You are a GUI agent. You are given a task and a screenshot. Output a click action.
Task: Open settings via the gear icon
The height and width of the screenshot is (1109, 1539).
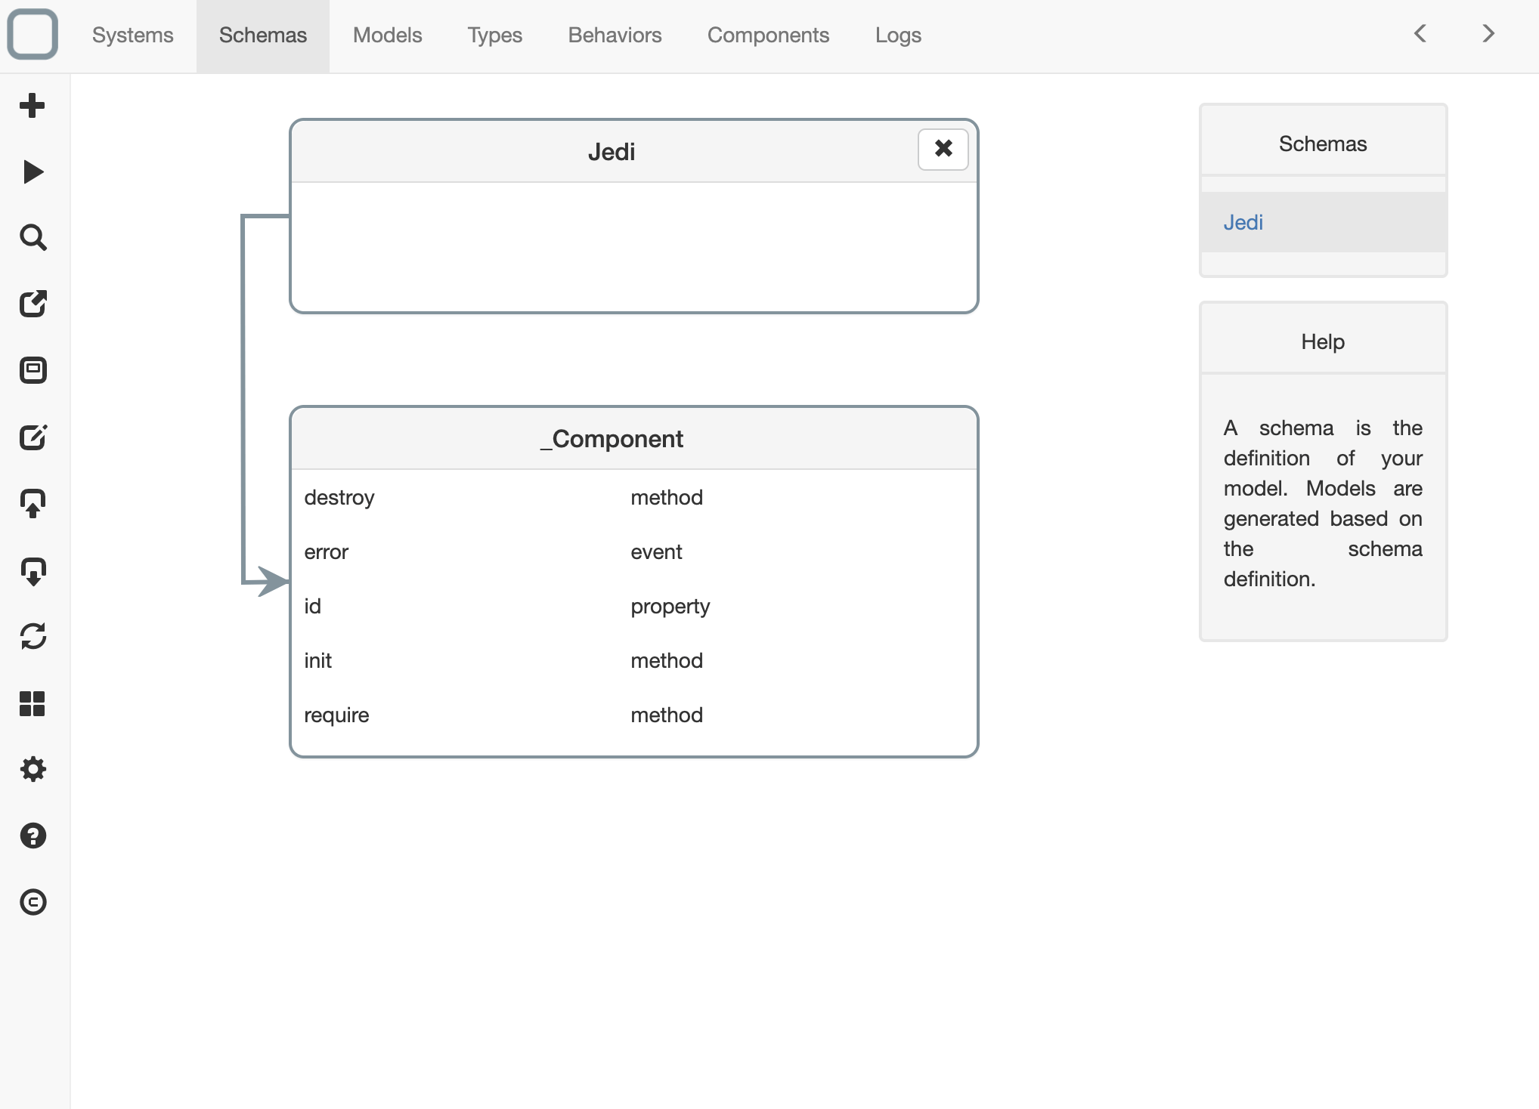coord(33,770)
